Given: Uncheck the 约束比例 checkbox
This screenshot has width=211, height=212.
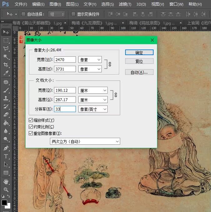Looking at the screenshot, I should pyautogui.click(x=31, y=127).
